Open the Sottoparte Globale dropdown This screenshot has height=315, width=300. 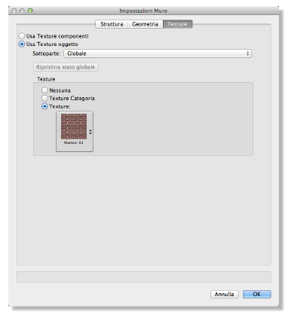(x=158, y=54)
